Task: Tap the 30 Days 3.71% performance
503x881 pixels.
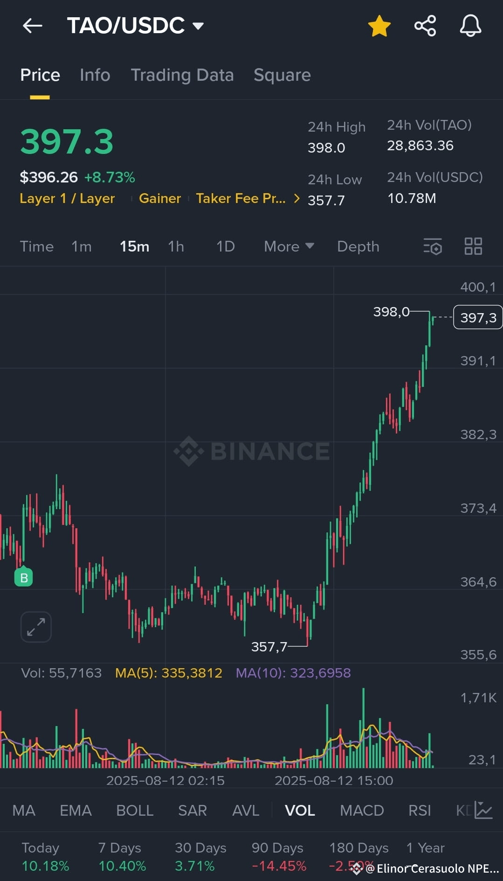Action: tap(200, 857)
